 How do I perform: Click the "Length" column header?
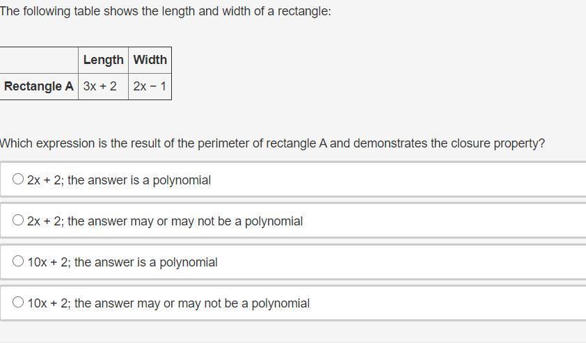(x=103, y=60)
